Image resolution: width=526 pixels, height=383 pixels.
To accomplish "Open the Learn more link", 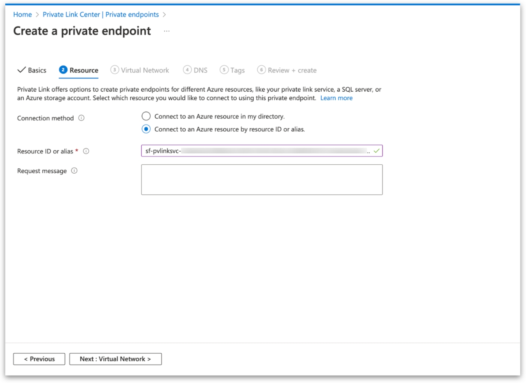I will pos(336,98).
